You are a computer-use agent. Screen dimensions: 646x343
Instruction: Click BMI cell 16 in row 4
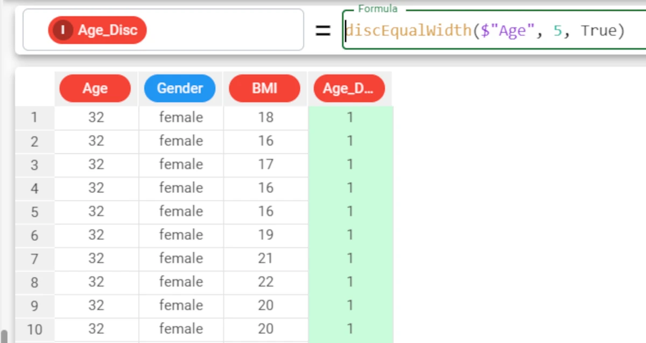pos(265,188)
